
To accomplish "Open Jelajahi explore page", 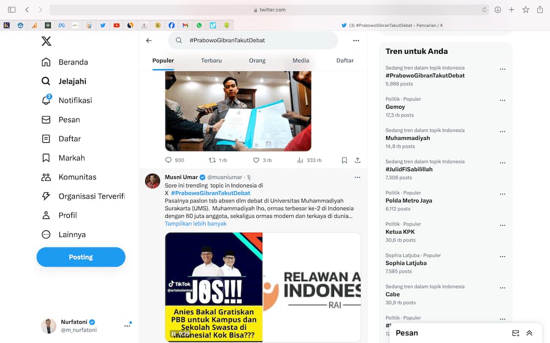I will pyautogui.click(x=64, y=82).
